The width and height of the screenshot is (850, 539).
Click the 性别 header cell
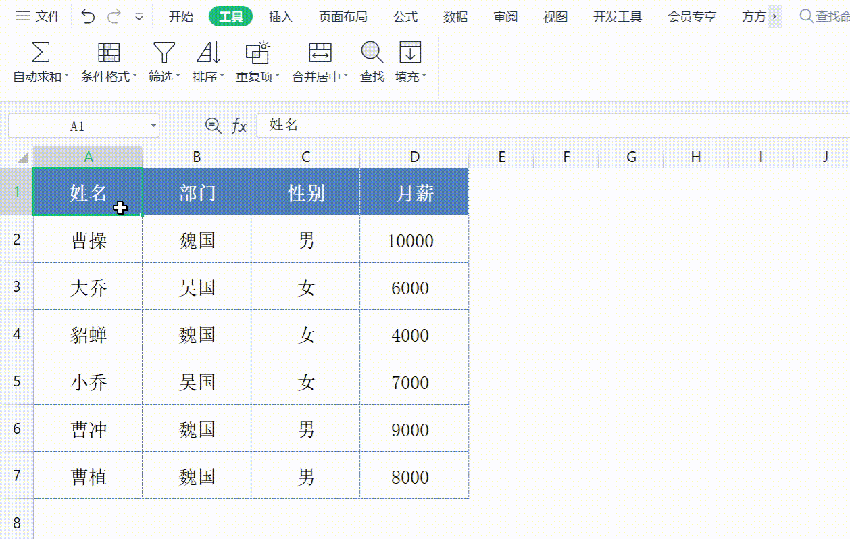[305, 192]
